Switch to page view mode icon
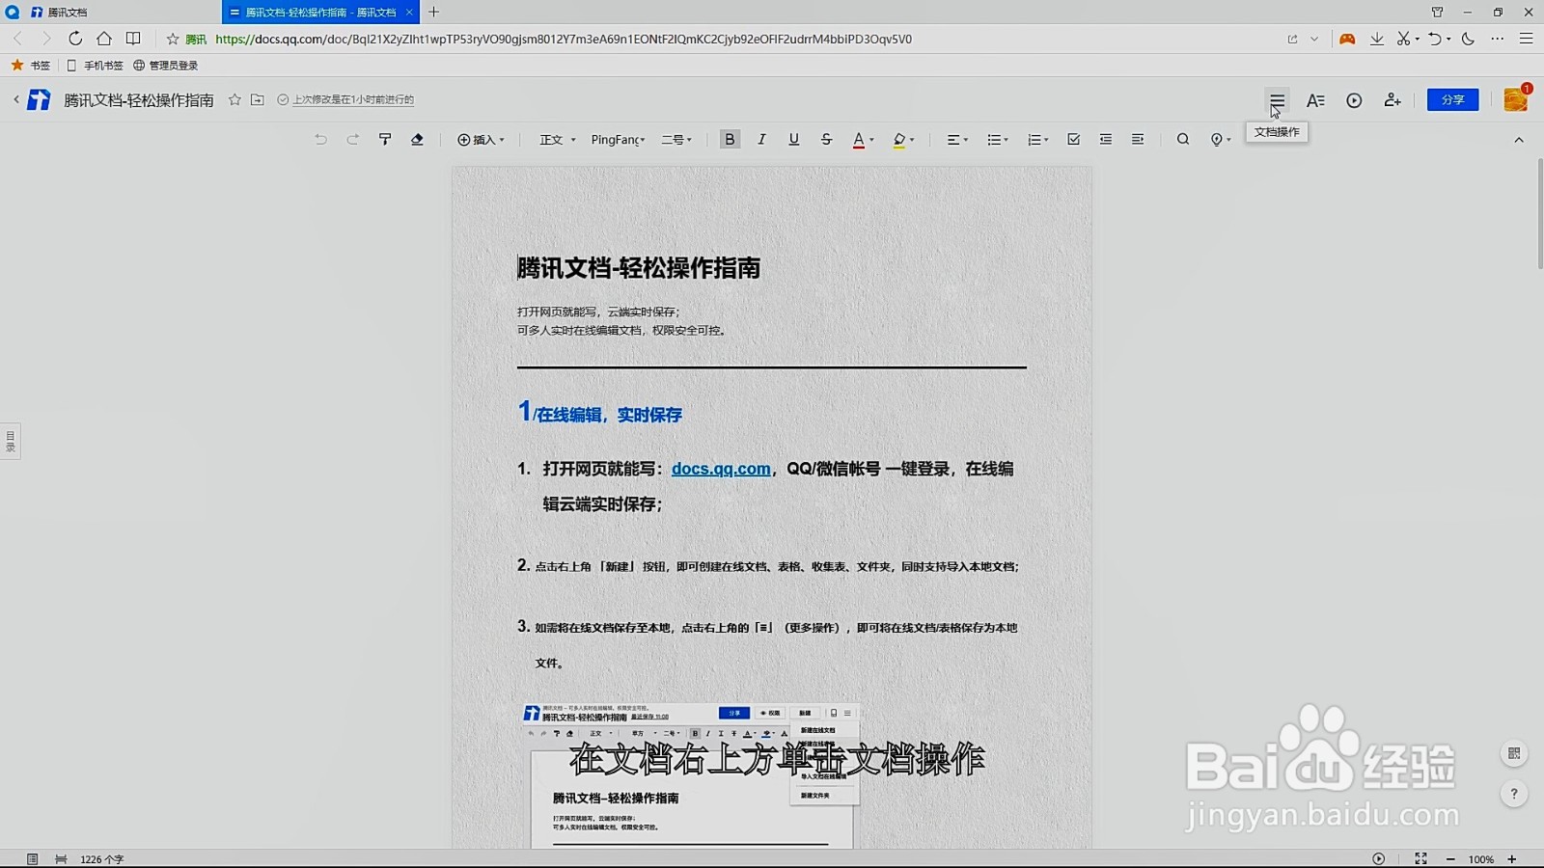1544x868 pixels. 32,859
